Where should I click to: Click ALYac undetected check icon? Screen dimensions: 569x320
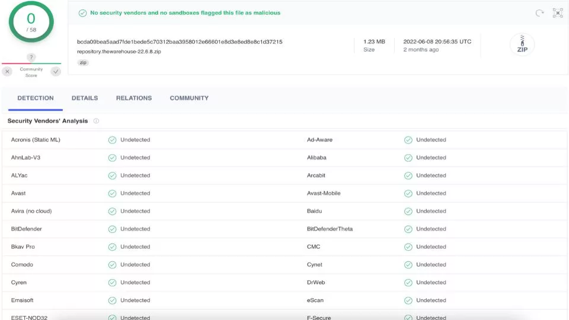(112, 175)
